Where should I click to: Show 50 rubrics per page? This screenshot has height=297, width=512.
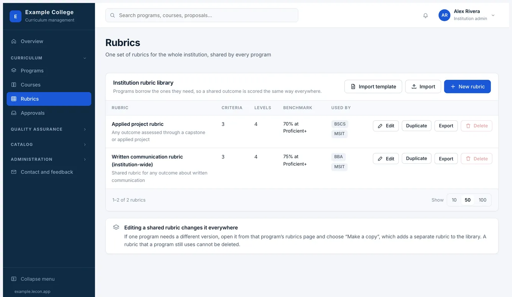click(467, 200)
